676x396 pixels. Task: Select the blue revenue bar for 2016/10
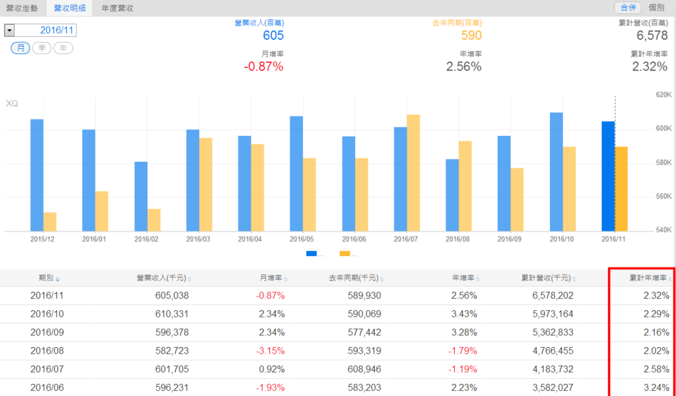(556, 172)
